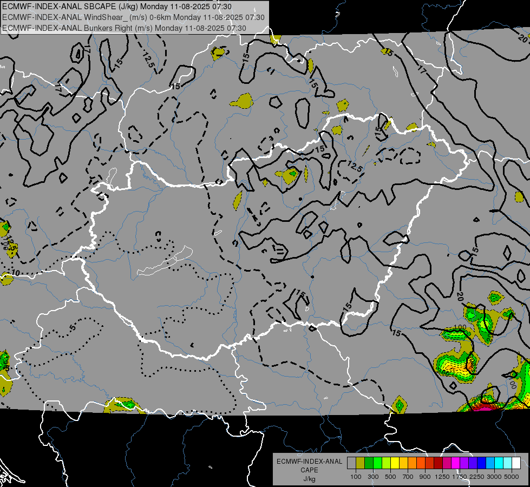Viewport: 530px width, 487px height.
Task: Click the J/kg unit label in legend
Action: point(309,479)
